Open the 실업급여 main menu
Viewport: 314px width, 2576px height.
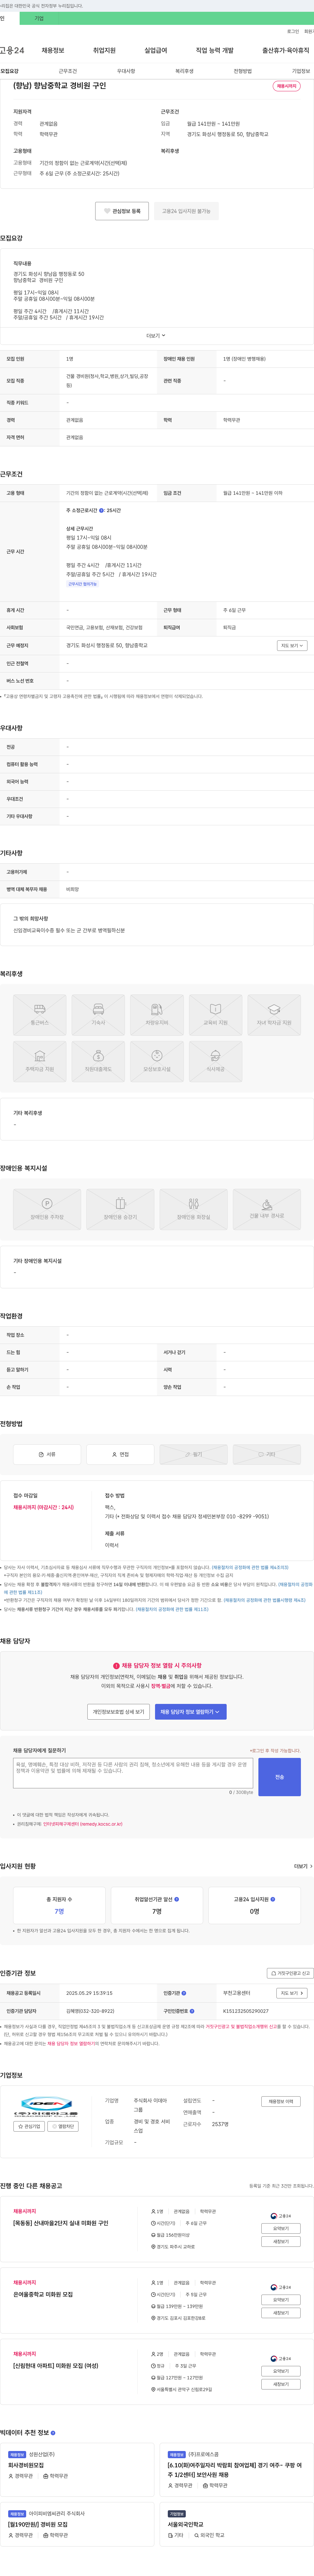click(x=156, y=50)
